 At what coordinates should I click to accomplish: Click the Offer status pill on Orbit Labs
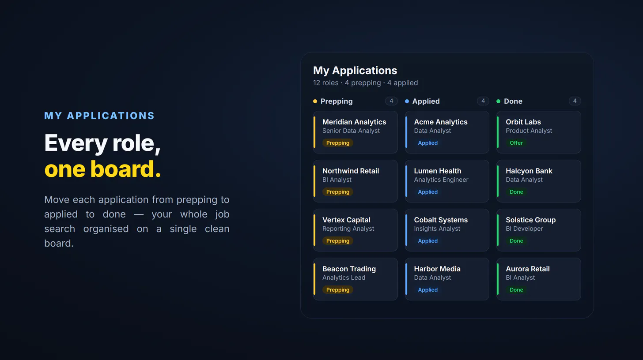coord(516,143)
